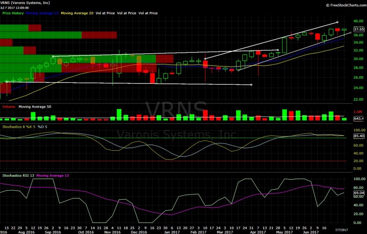
Task: Select the Jan 2017 date axis label
Action: [x=172, y=232]
